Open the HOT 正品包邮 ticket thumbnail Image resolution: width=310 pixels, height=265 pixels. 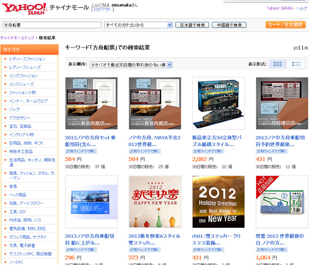[x=282, y=202]
